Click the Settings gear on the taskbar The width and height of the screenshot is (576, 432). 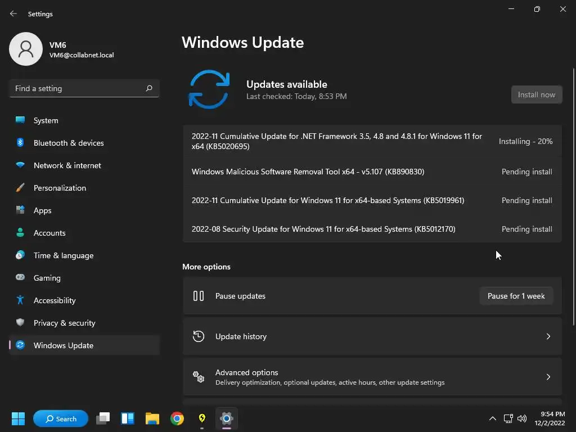coord(227,418)
